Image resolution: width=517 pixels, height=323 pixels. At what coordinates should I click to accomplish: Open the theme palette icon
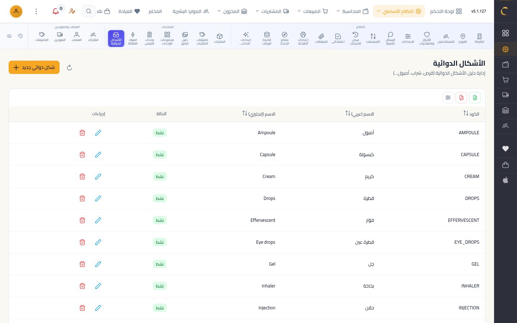tap(20, 36)
